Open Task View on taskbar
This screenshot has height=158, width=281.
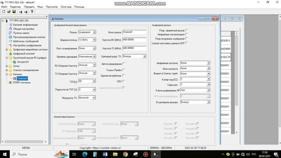click(x=74, y=154)
